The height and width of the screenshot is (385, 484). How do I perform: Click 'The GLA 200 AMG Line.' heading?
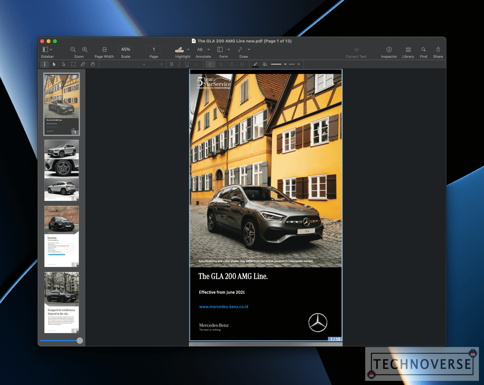click(x=233, y=276)
